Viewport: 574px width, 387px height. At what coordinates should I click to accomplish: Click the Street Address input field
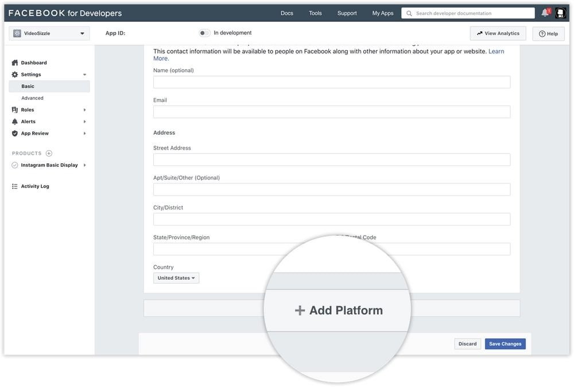tap(332, 159)
